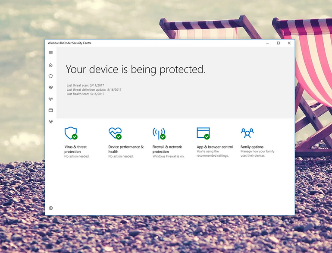This screenshot has height=253, width=332.
Task: Open the Firewall & network protection link
Action: 167,149
